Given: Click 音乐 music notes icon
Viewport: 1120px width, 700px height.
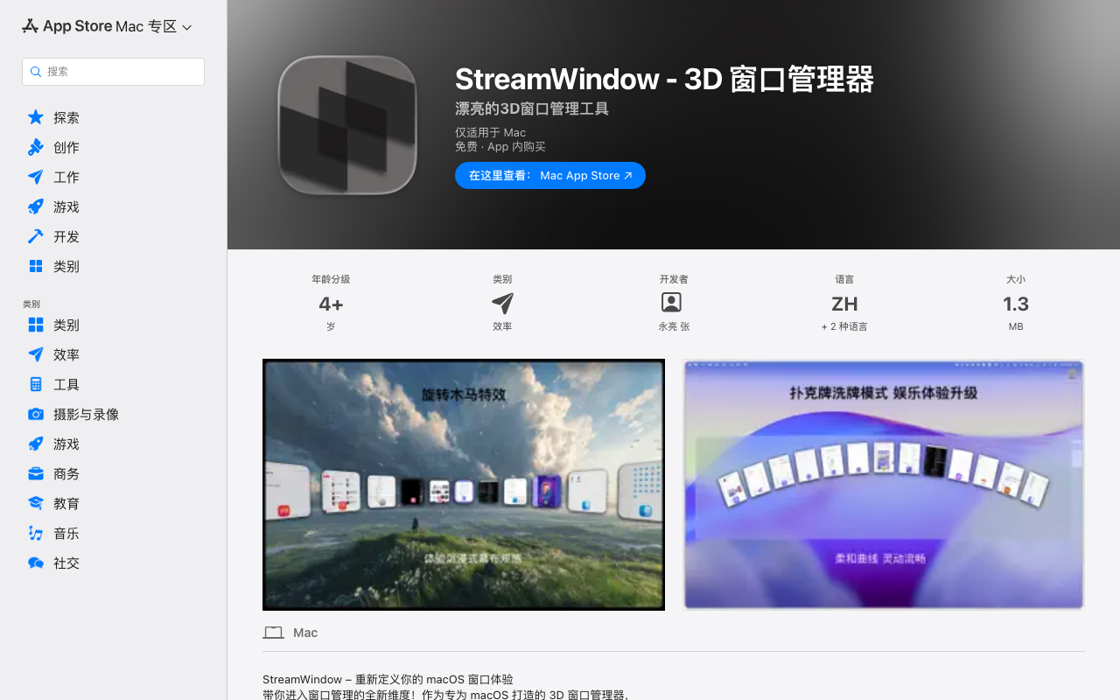Looking at the screenshot, I should [x=36, y=533].
